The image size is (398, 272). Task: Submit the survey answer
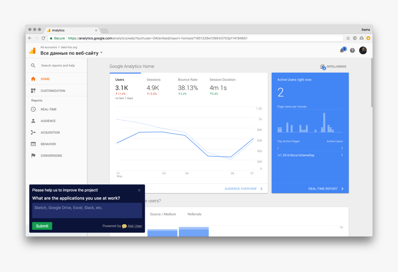click(42, 226)
